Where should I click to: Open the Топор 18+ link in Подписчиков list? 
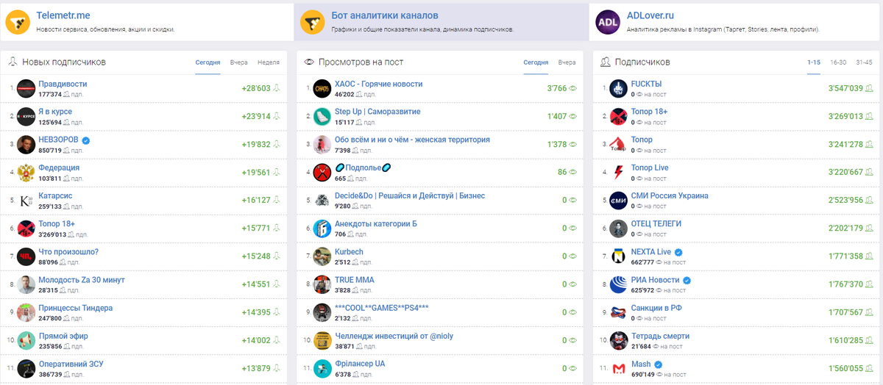tap(650, 112)
